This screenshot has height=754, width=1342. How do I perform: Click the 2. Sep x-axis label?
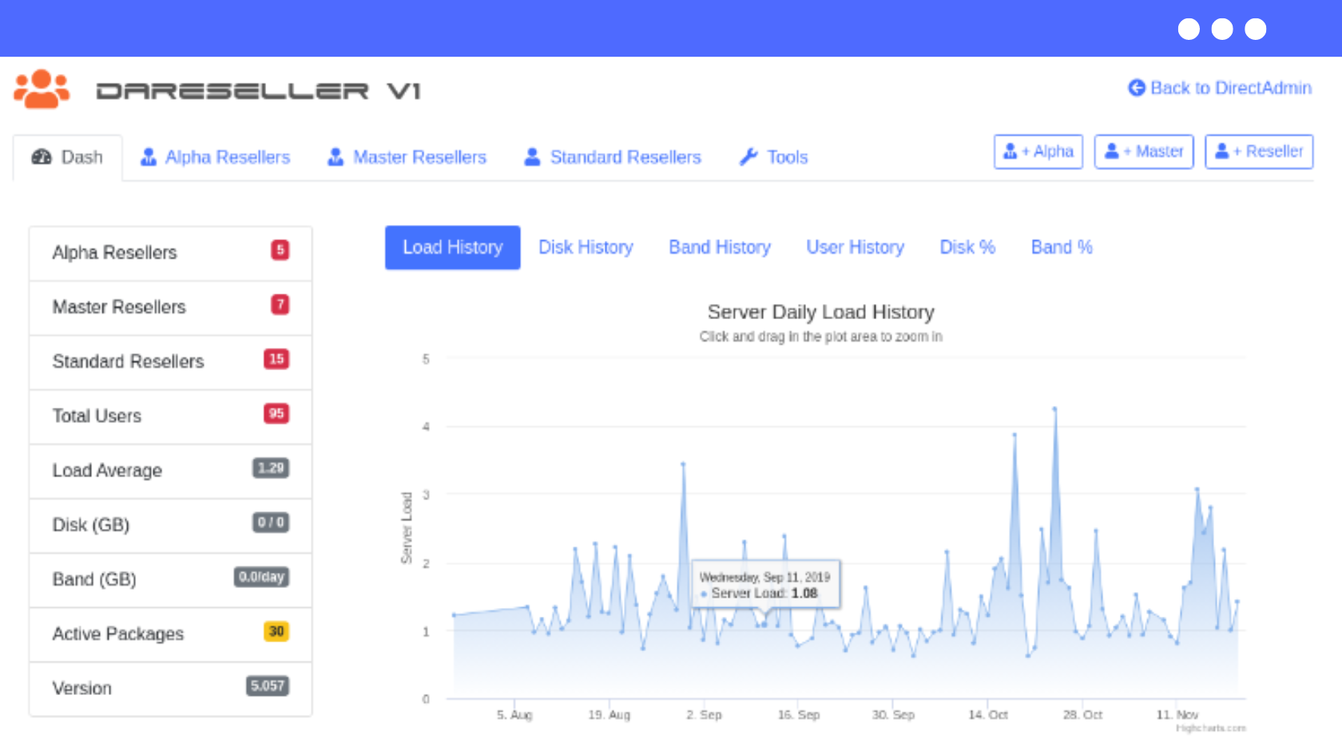click(704, 715)
